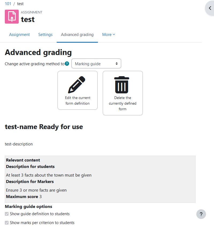Open the Marking guide dropdown
This screenshot has height=227, width=214.
click(96, 64)
